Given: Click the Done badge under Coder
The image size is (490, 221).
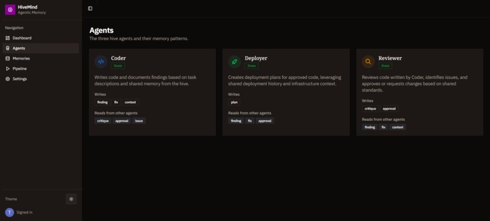Looking at the screenshot, I should (x=118, y=66).
